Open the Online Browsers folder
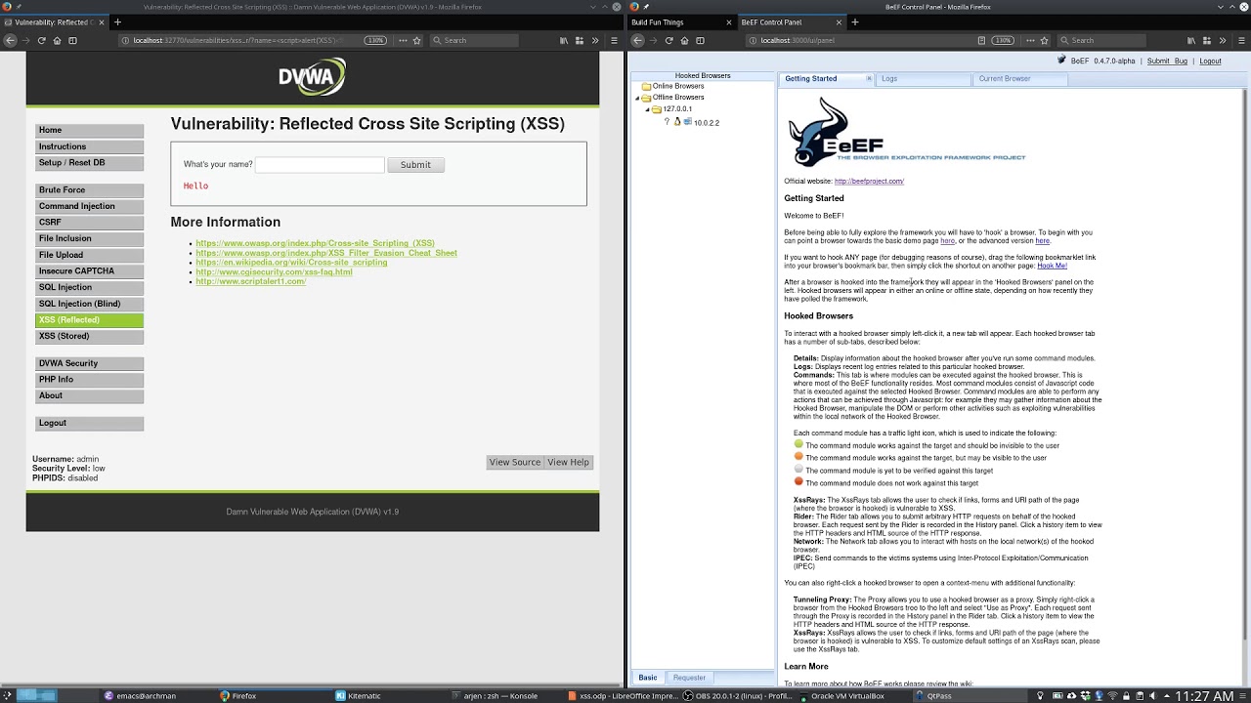Screen dimensions: 1251x703 point(672,86)
